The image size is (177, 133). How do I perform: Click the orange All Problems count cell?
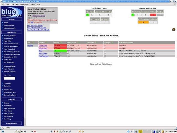[143, 22]
